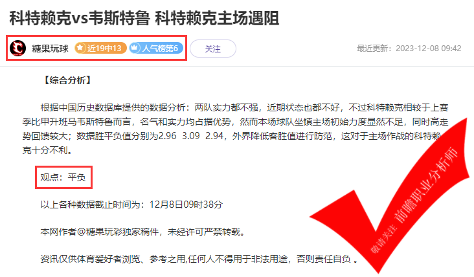474x277 pixels.
Task: Open the 糖果玩球 author name link
Action: pos(50,49)
